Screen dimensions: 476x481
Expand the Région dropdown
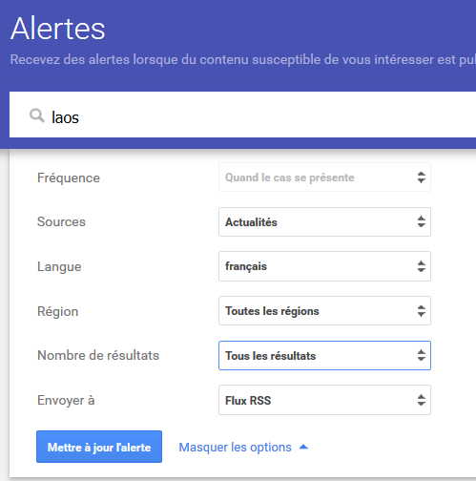tap(324, 311)
